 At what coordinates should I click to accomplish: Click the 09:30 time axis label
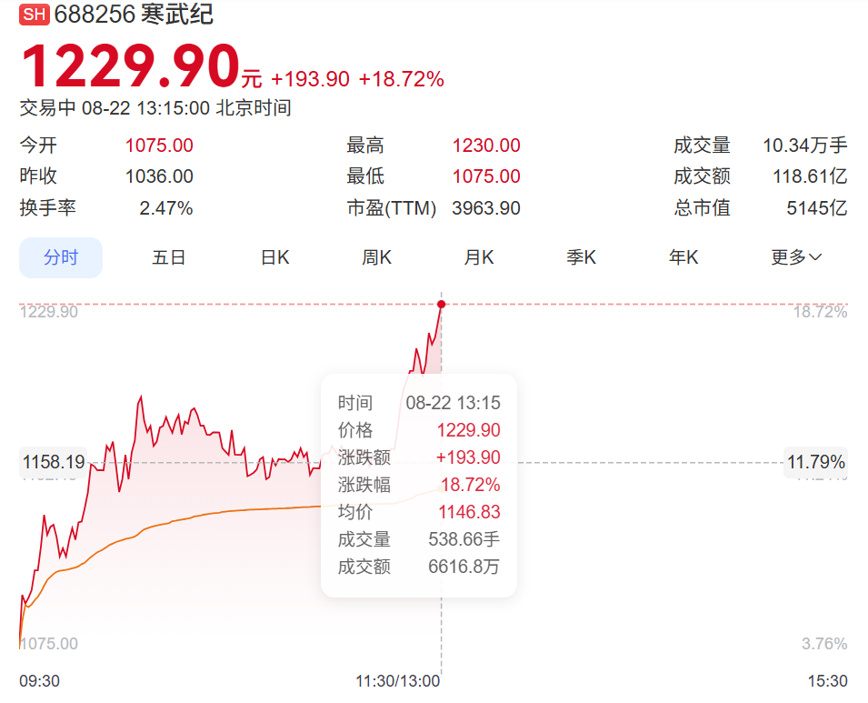coord(39,680)
